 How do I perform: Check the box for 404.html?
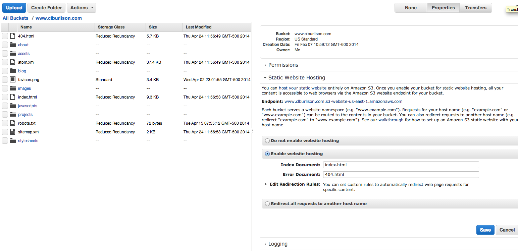click(5, 36)
